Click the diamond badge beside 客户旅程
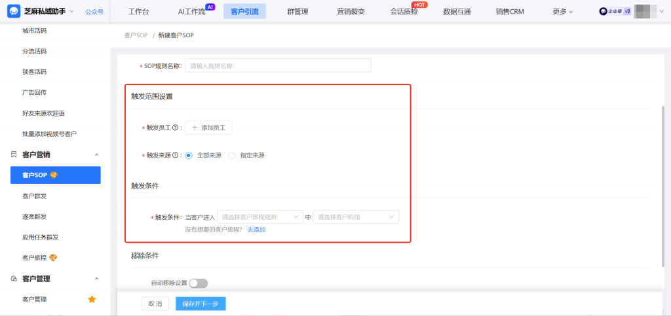671x316 pixels. click(53, 258)
